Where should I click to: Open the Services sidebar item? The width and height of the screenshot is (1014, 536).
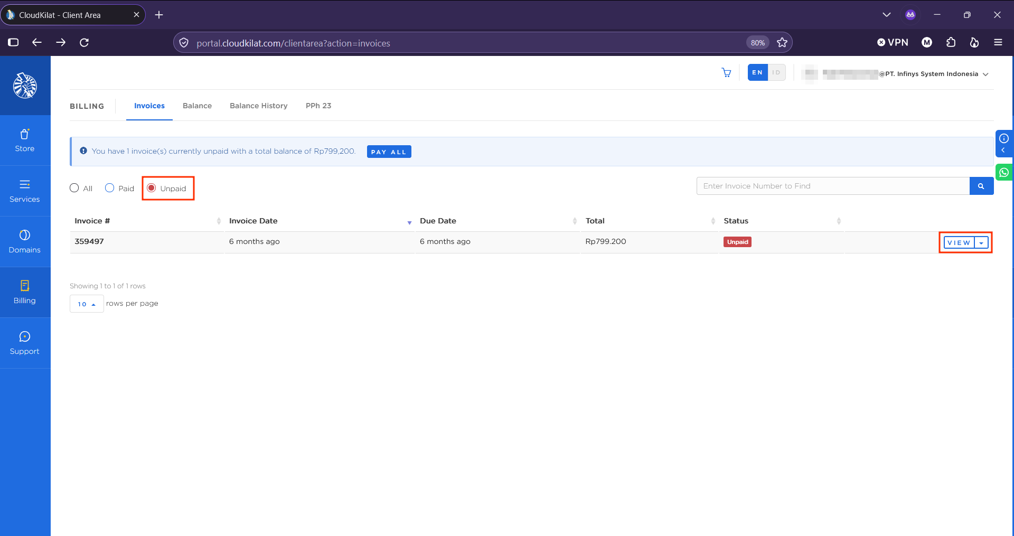[x=25, y=191]
